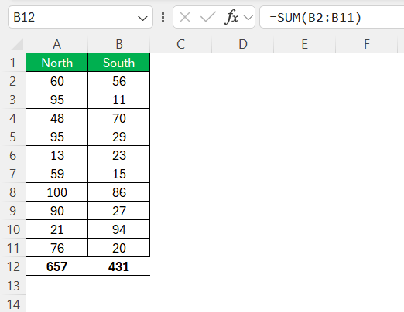This screenshot has width=404, height=312.
Task: Select the North header cell
Action: point(57,63)
